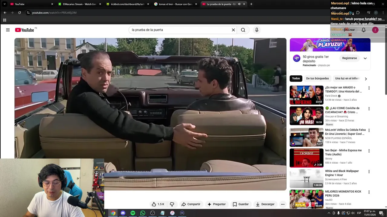Screen dimensions: 387x217
Task: Click the address bar URL
Action: click(x=54, y=13)
